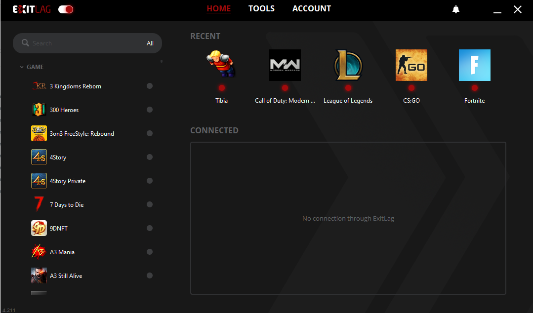Switch to the HOME tab
The width and height of the screenshot is (533, 313).
click(x=218, y=8)
